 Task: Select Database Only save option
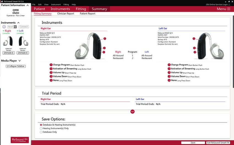coord(41,132)
